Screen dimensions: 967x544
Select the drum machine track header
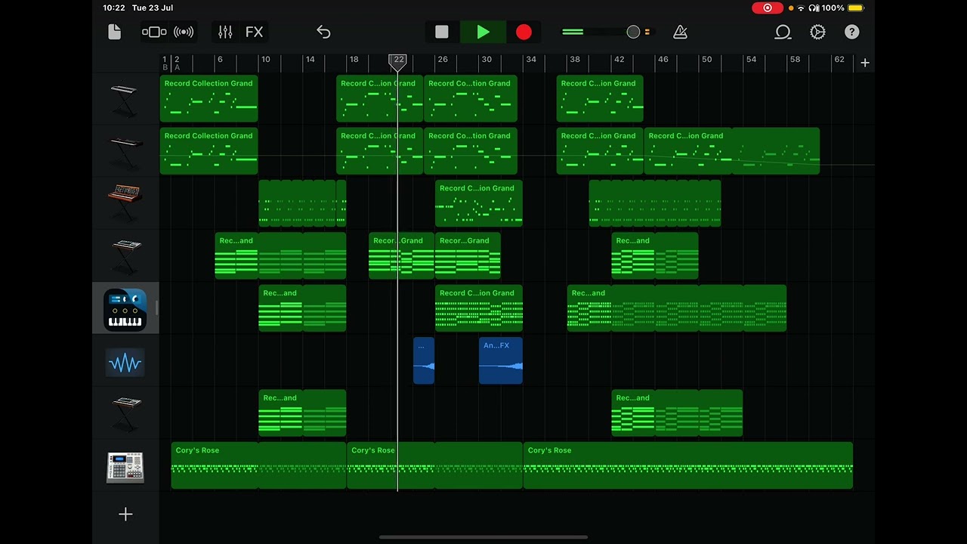click(x=125, y=465)
